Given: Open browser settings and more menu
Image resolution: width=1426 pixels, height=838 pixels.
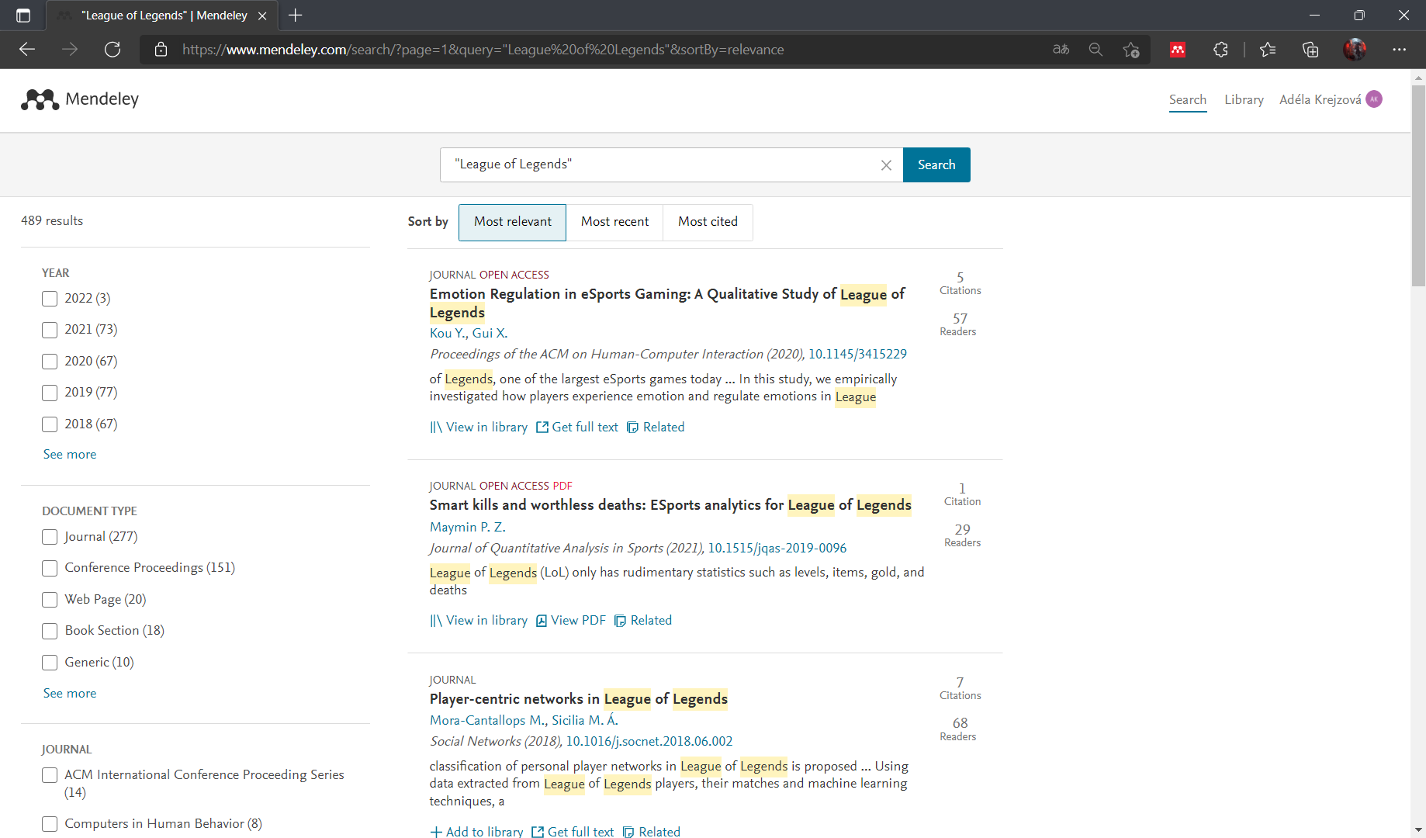Looking at the screenshot, I should point(1399,50).
